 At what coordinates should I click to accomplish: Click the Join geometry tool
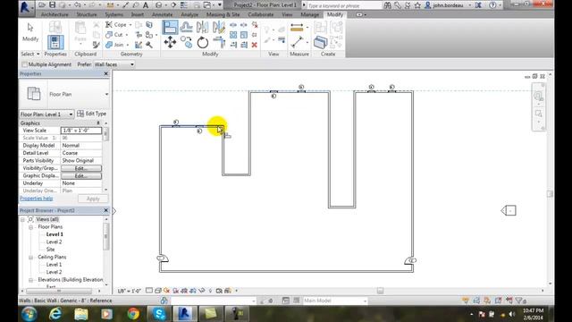pyautogui.click(x=115, y=45)
